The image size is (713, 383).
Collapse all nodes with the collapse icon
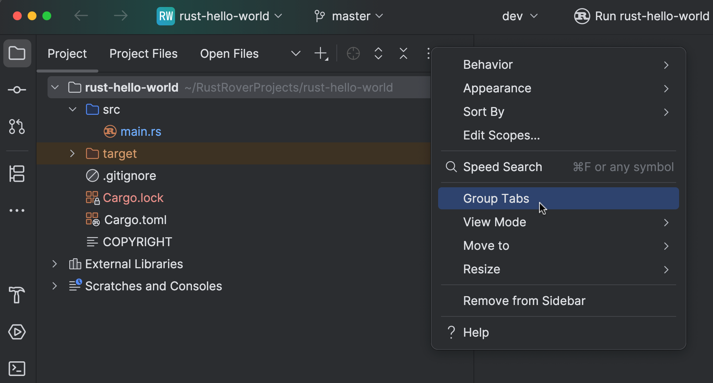(403, 53)
